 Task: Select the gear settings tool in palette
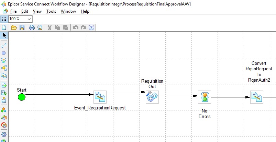coord(4,134)
